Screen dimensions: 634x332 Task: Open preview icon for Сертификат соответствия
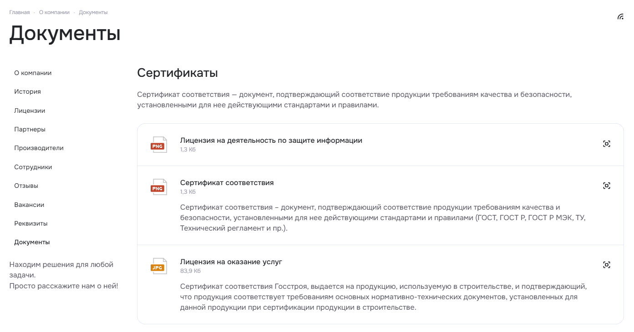[606, 186]
